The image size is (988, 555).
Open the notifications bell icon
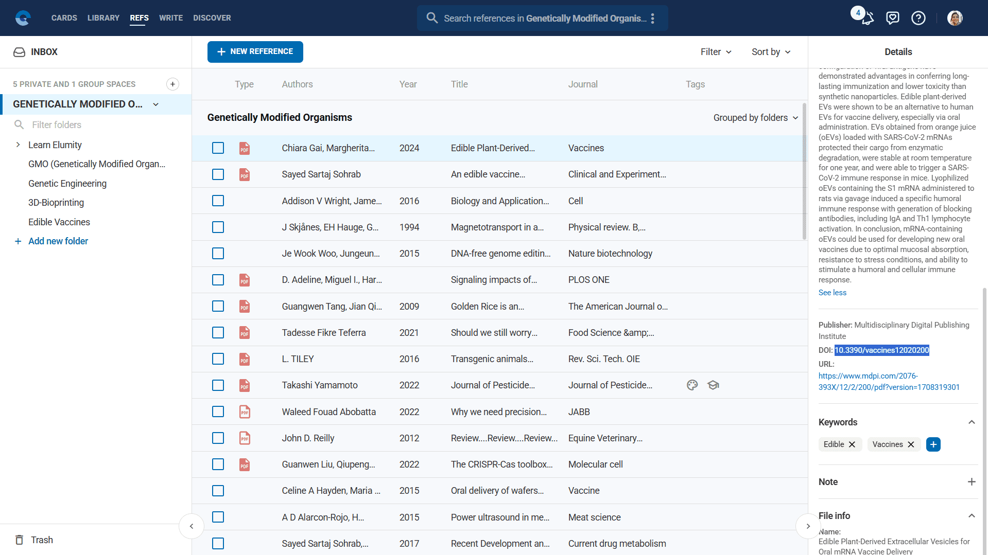(867, 19)
